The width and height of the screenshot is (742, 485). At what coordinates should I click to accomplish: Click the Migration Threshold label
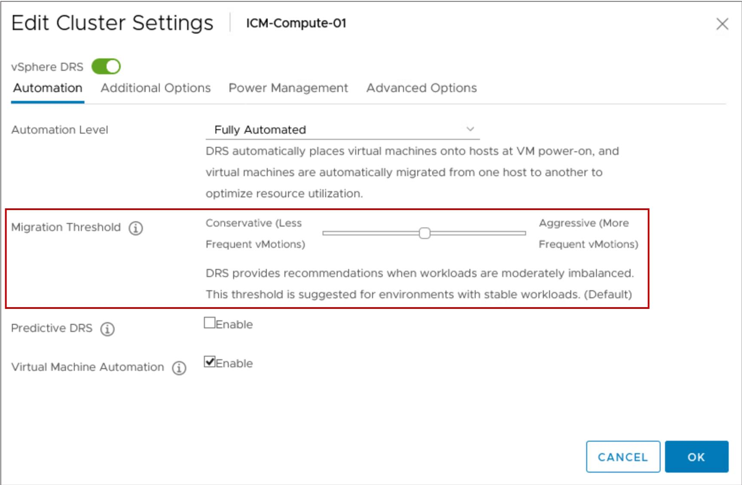(x=66, y=227)
